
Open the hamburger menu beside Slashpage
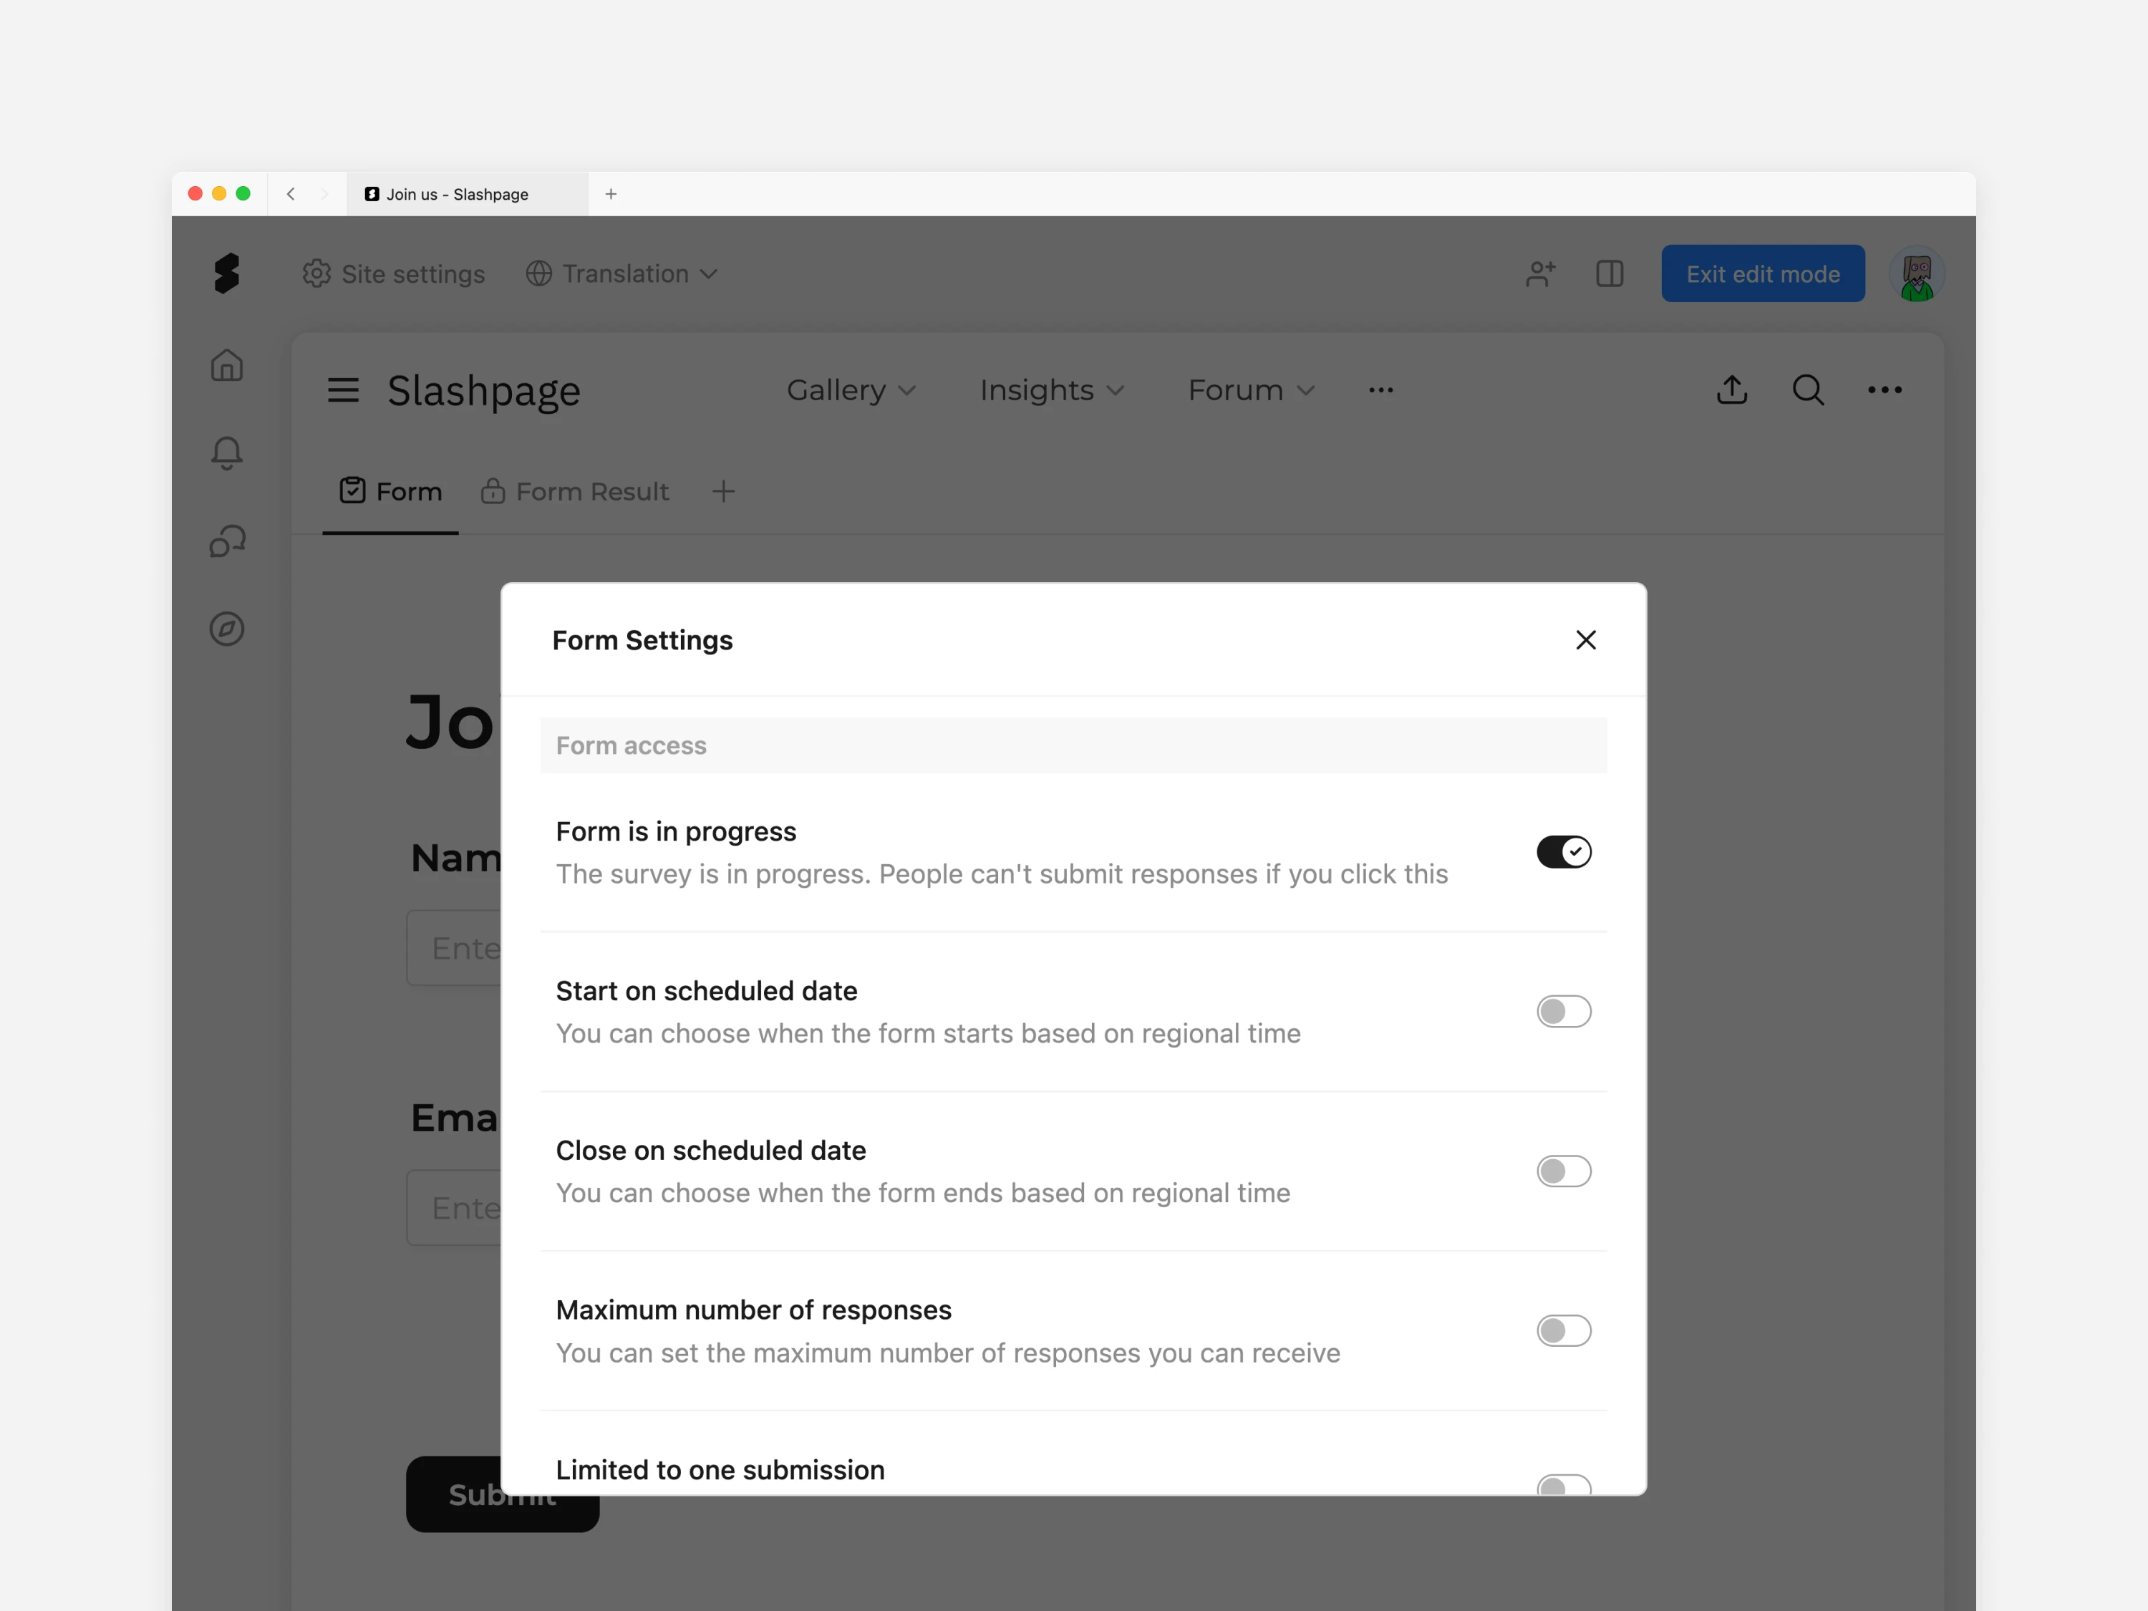pos(343,390)
